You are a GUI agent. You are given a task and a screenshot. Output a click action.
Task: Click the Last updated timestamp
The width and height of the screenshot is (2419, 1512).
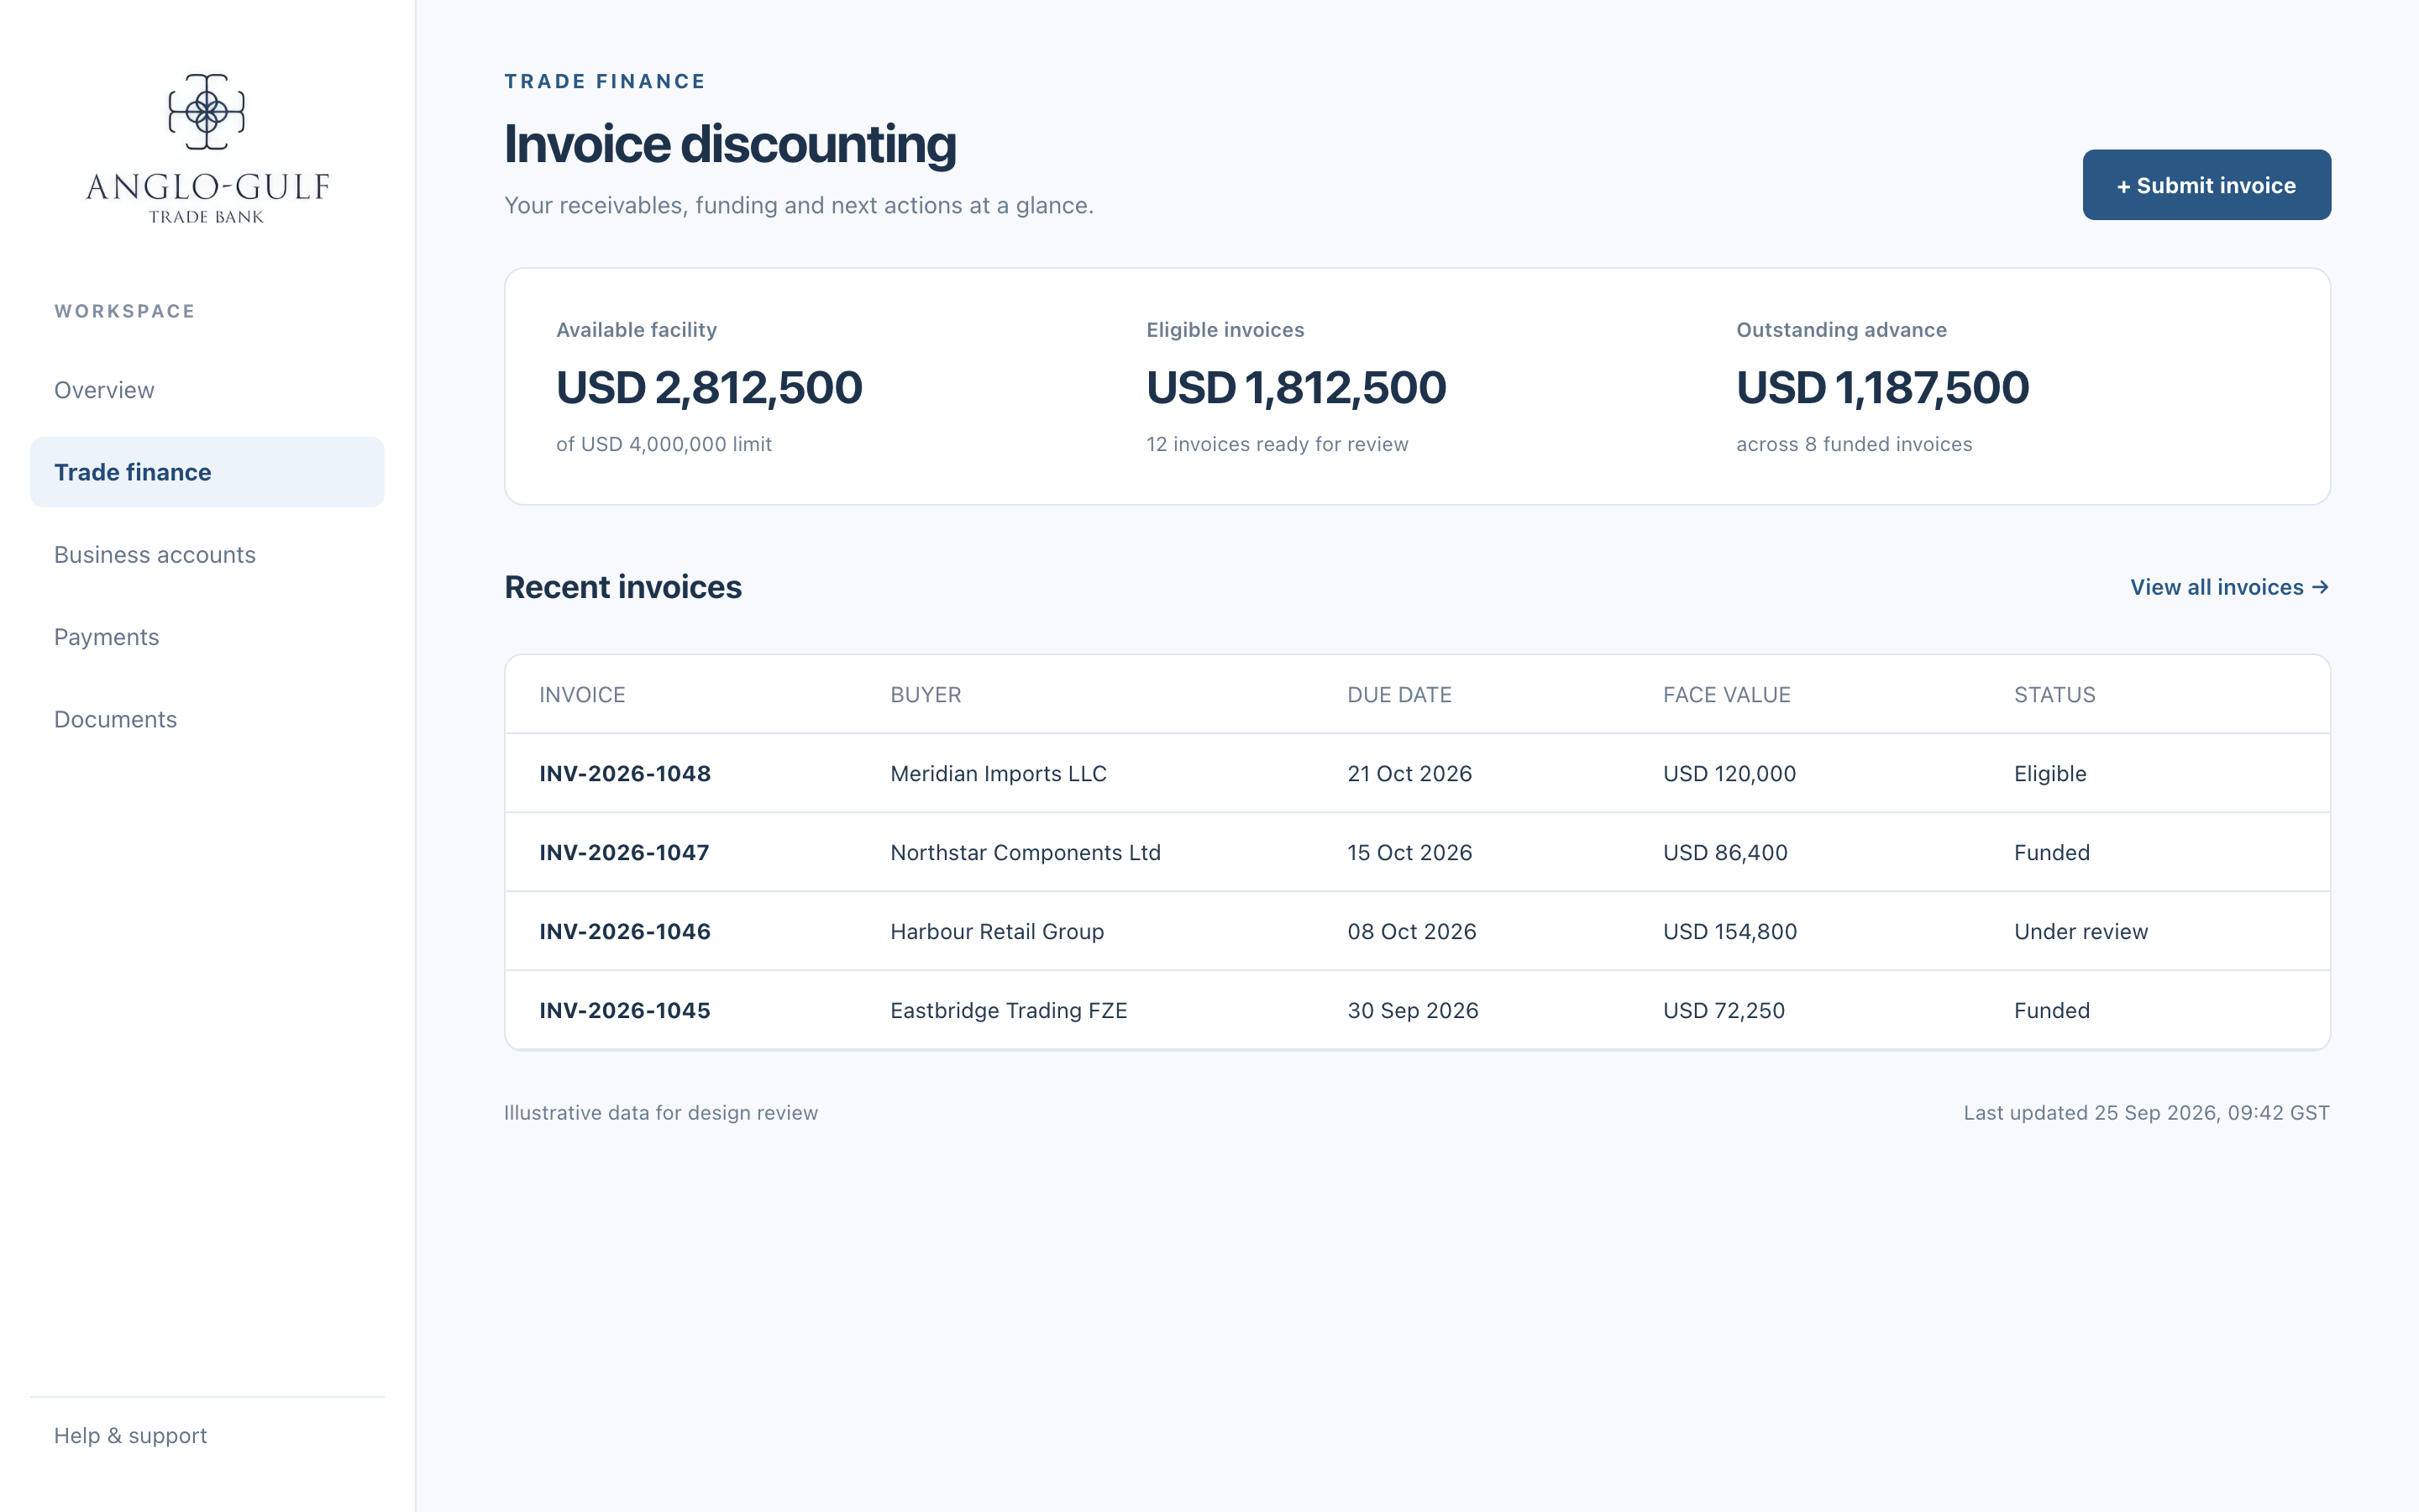click(2146, 1113)
